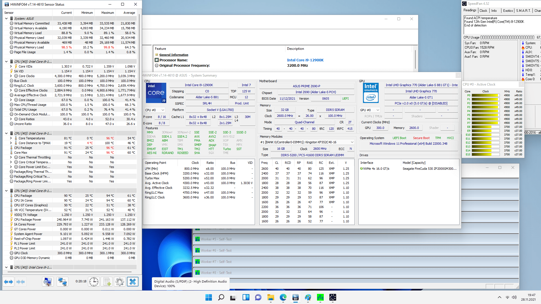Click the P0 active clock bar

[x=486, y=95]
